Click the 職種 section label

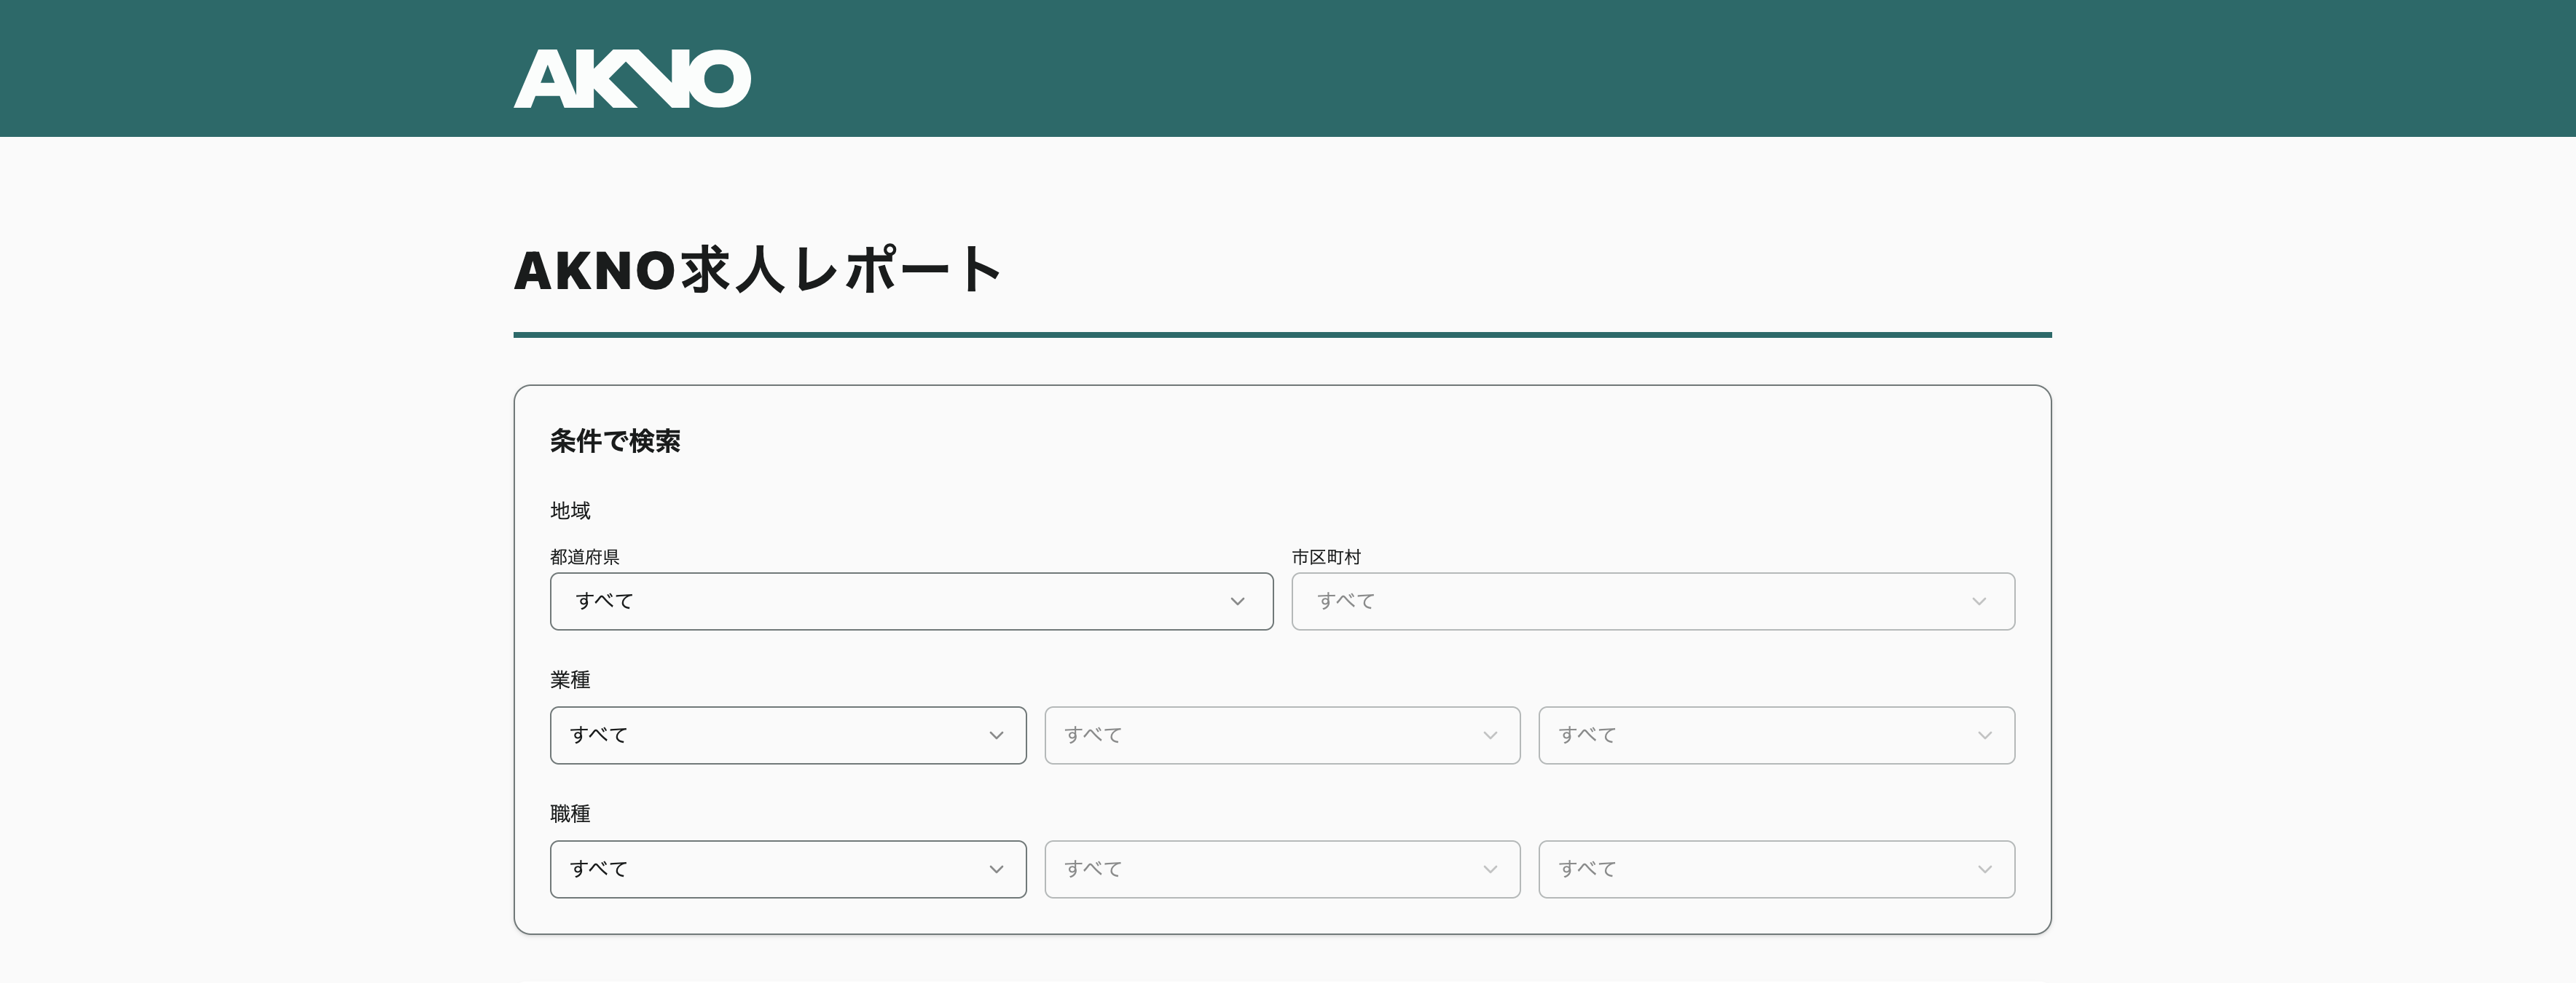(569, 813)
